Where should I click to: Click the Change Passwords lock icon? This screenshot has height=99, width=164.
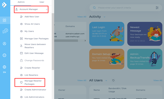pos(21,60)
